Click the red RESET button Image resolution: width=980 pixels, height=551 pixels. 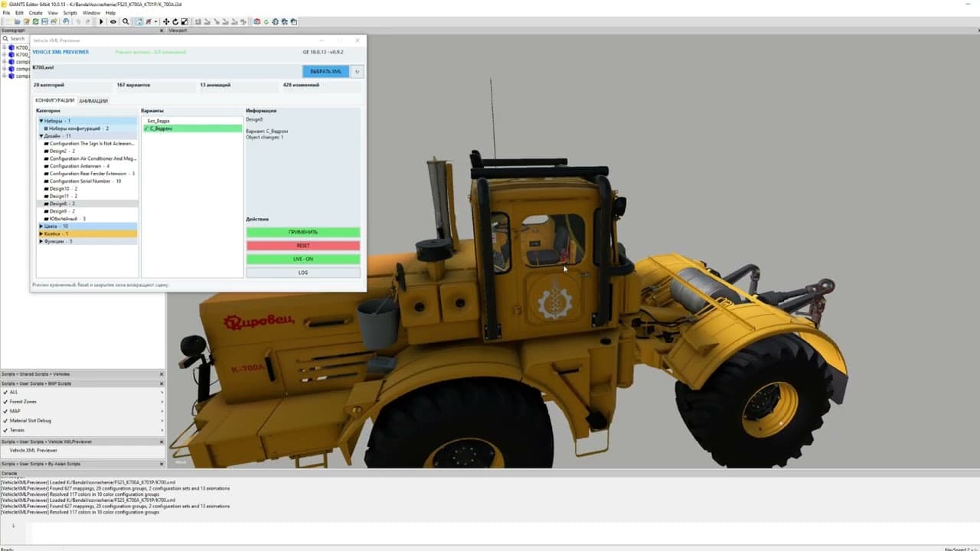tap(303, 246)
